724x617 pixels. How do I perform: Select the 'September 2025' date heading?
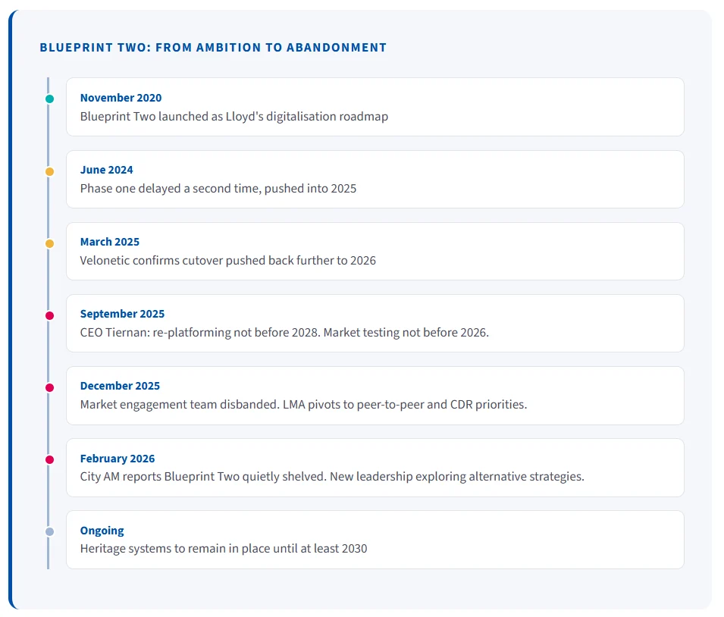click(x=122, y=314)
